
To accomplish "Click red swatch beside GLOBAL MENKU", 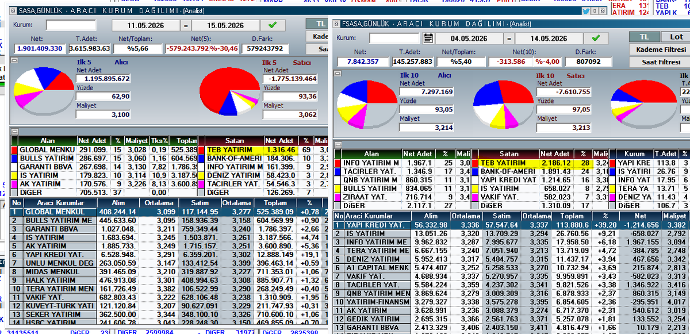I will pos(14,149).
